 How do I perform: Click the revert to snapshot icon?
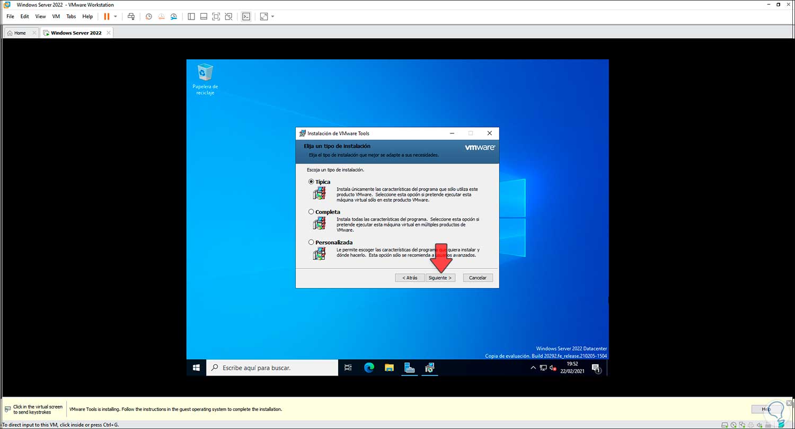pos(162,16)
